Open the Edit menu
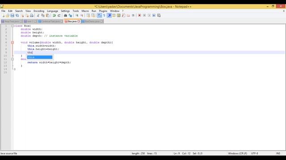Screen dimensions: 286x160 [10, 11]
